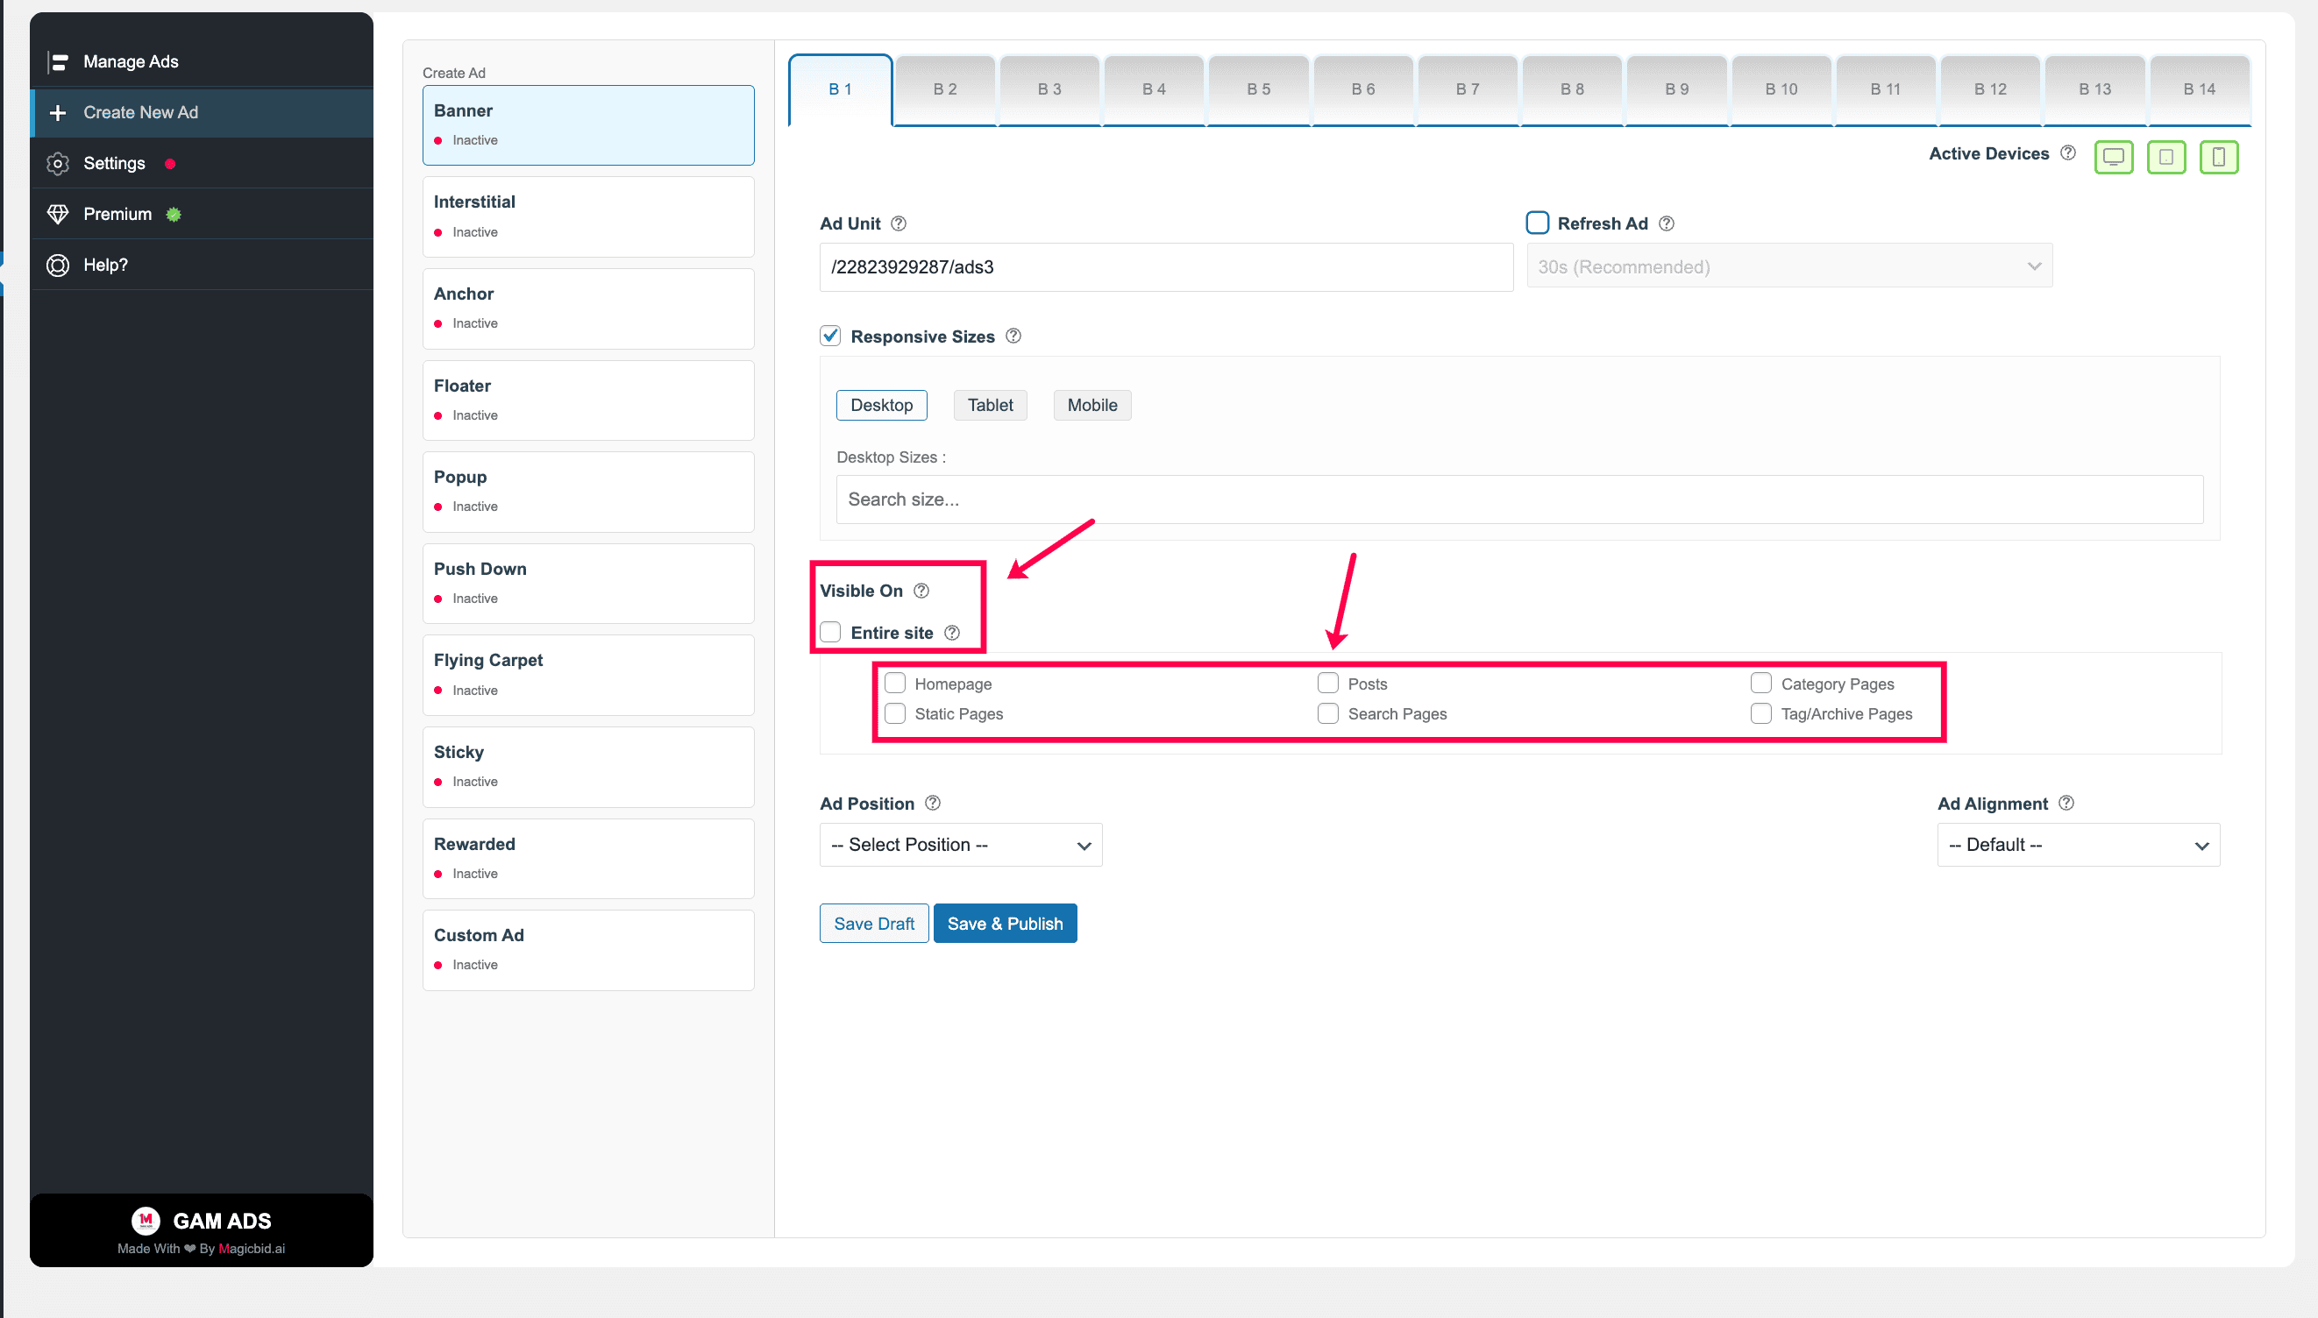Open the 30s (Recommended) refresh dropdown

1789,266
